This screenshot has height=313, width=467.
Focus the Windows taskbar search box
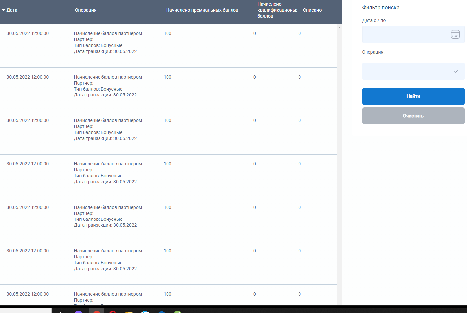[x=26, y=311]
